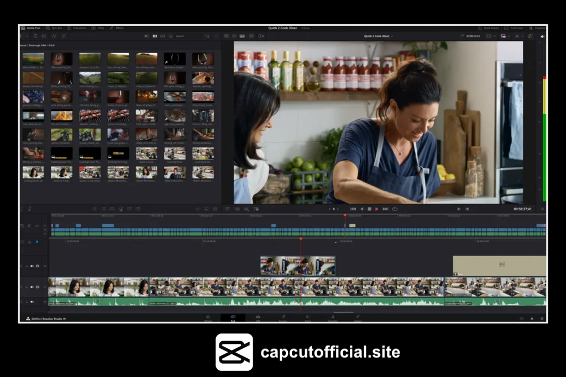Solo the A1 audio track
Screen dimensions: 566x377
[x=26, y=302]
